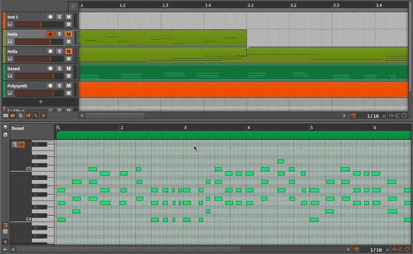413x254 pixels.
Task: Open note editor 1/16 grid dropdown
Action: [376, 249]
